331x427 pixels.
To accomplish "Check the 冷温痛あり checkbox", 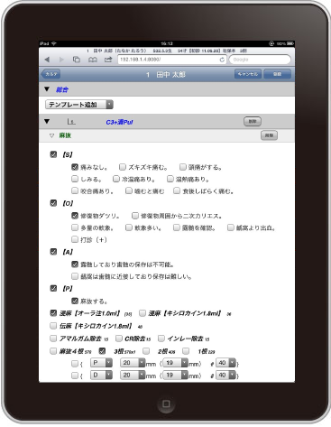I will point(116,179).
